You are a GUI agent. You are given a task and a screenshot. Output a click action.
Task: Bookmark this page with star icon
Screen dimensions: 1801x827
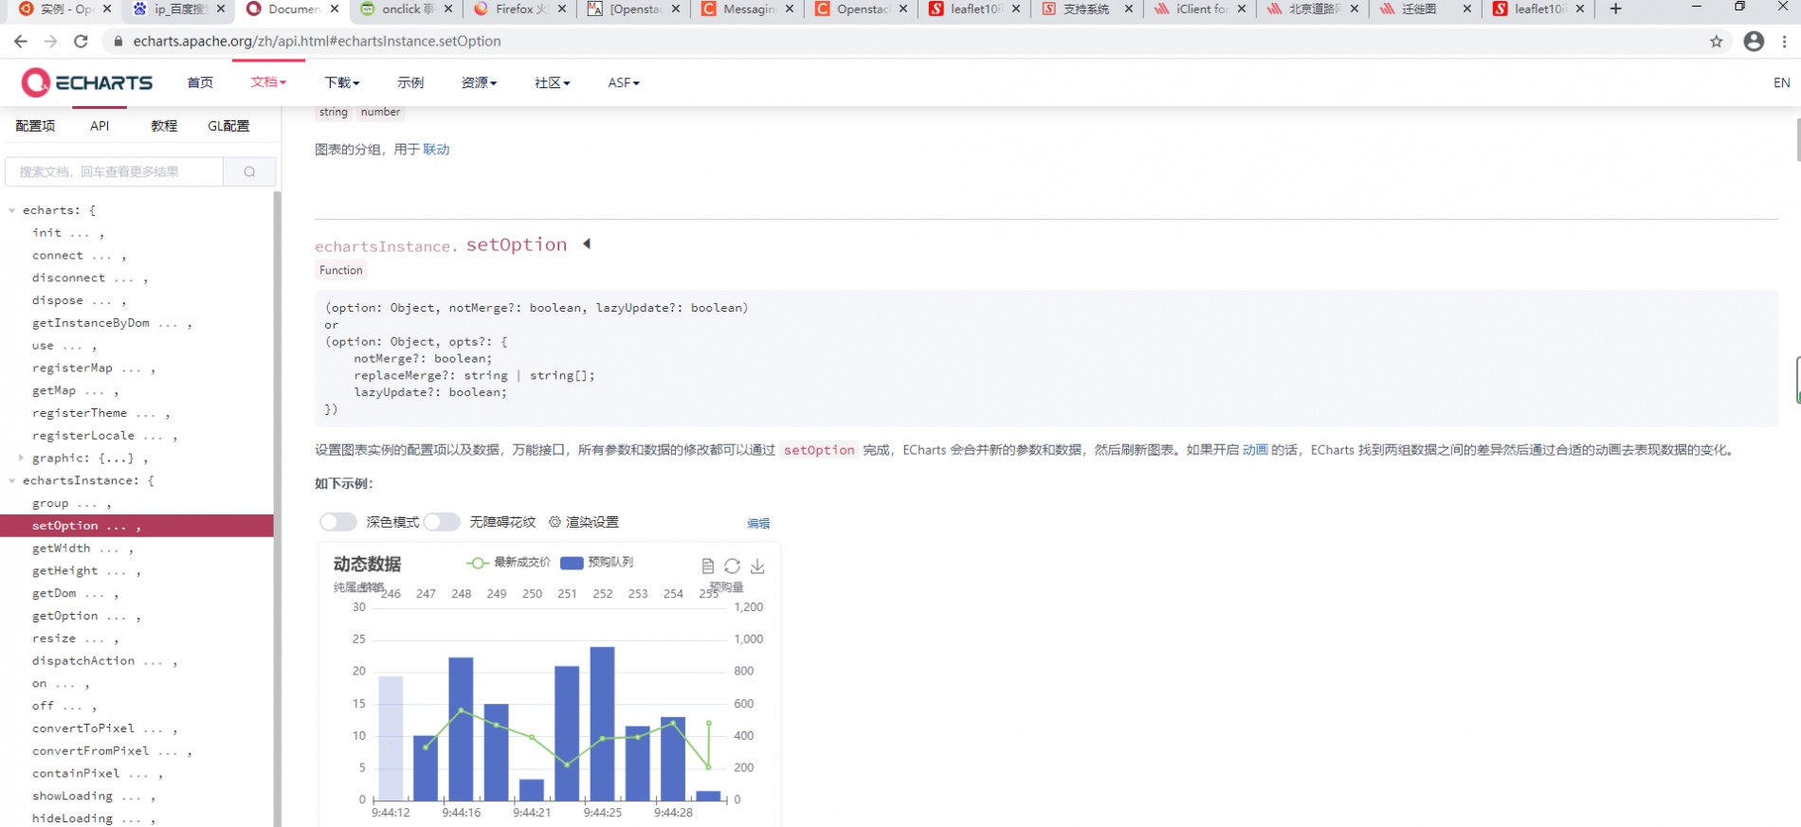(1716, 42)
